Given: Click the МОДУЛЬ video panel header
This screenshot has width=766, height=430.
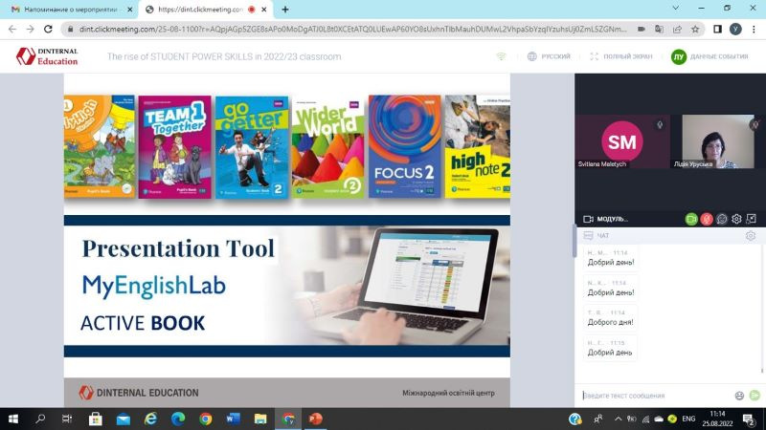Looking at the screenshot, I should pyautogui.click(x=606, y=220).
